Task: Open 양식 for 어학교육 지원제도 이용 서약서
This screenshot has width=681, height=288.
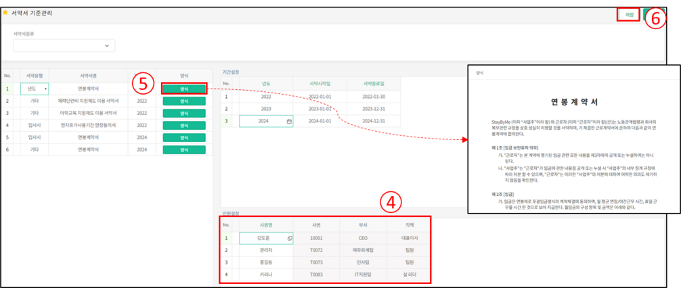Action: coord(183,113)
